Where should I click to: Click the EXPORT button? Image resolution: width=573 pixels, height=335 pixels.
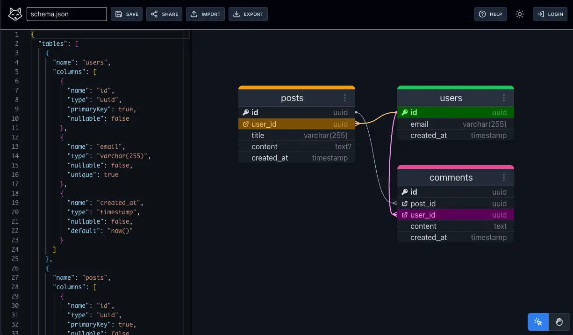248,14
